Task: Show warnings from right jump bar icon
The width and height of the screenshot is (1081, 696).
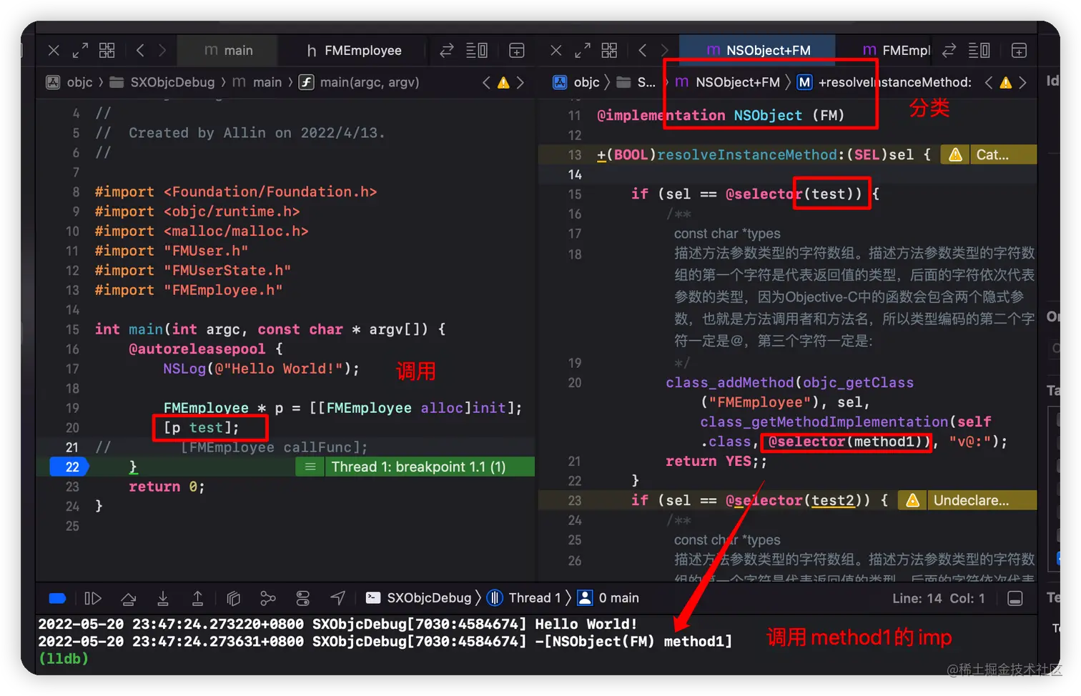Action: click(x=1006, y=82)
